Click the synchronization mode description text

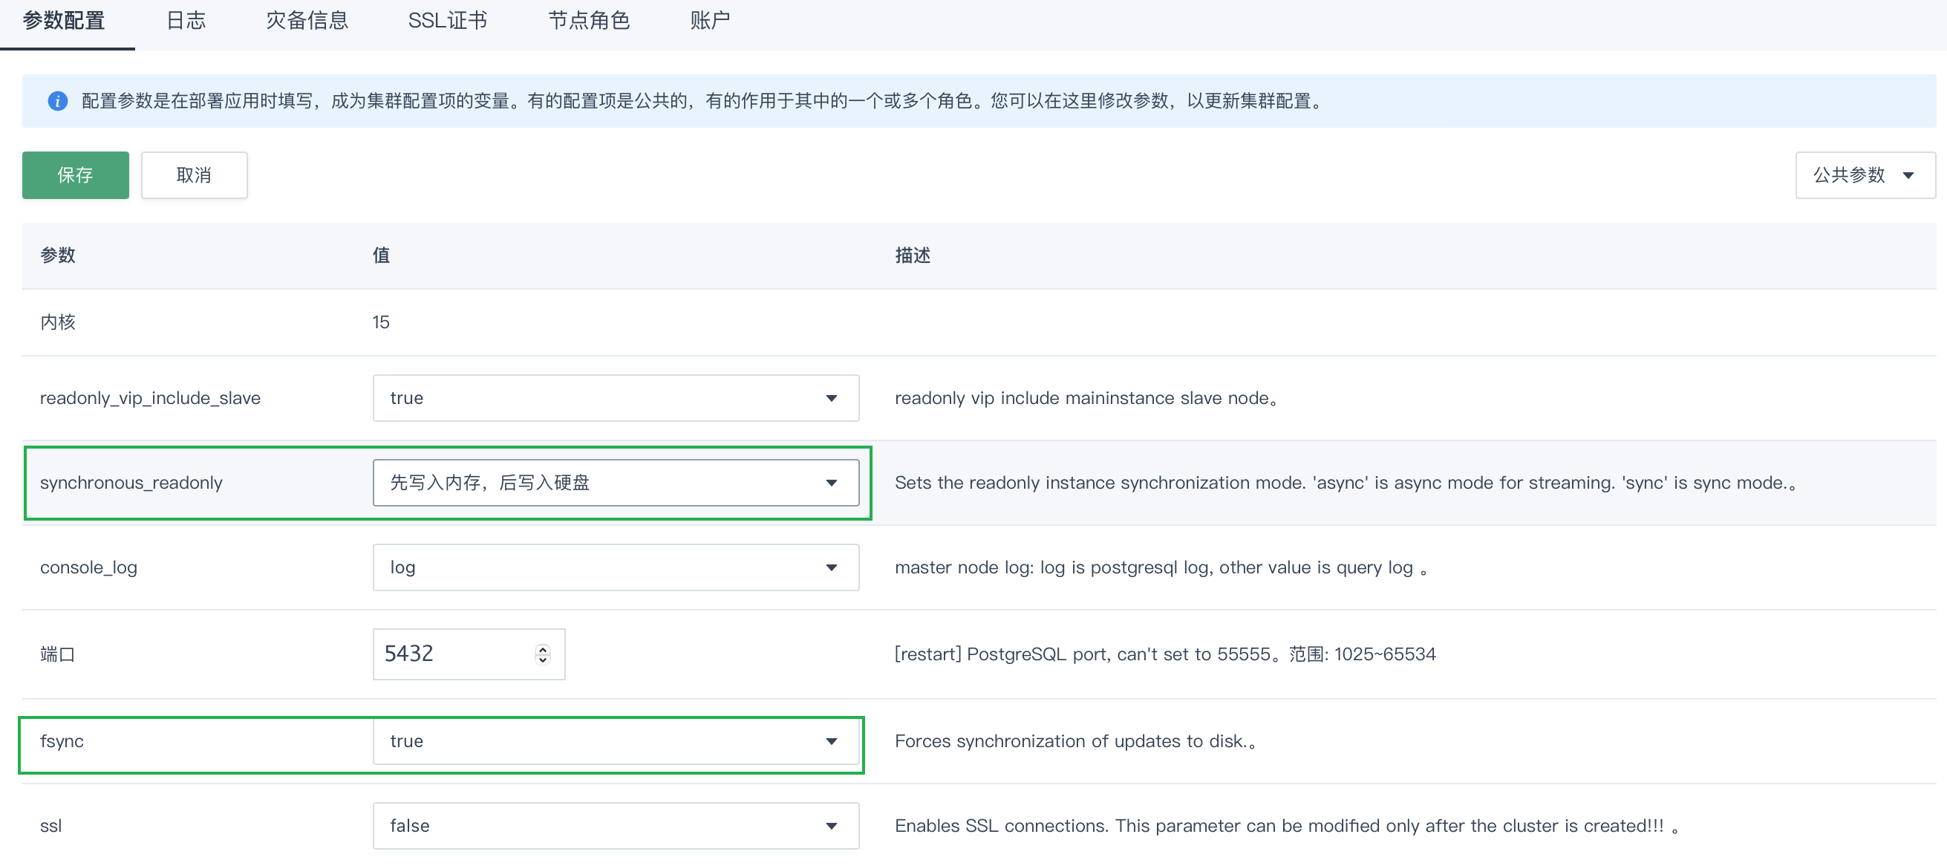click(x=1346, y=483)
